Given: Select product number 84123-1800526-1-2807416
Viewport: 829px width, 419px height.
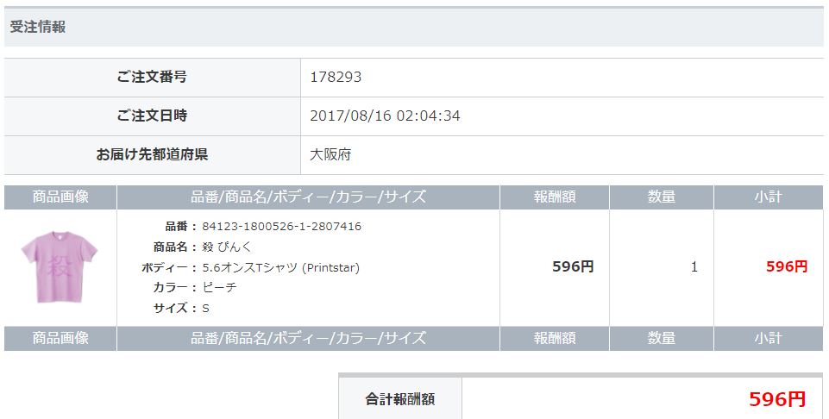Looking at the screenshot, I should (x=281, y=227).
